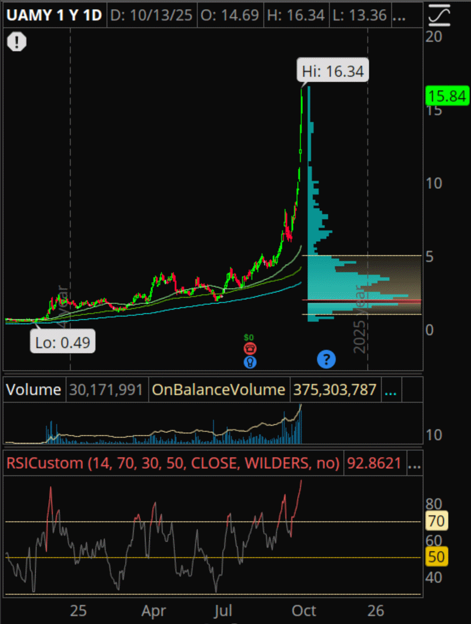Click the 25 year label on time axis
Screen dimensions: 471x624
pos(78,610)
